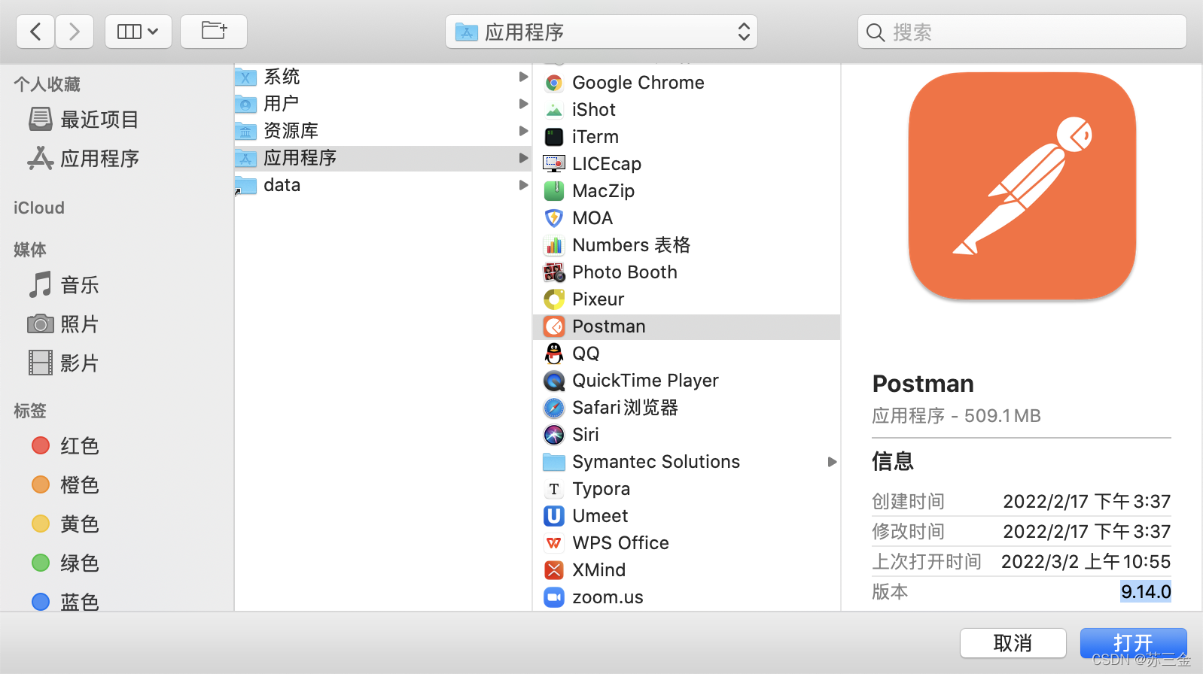Image resolution: width=1203 pixels, height=674 pixels.
Task: Click the 取消 cancel button
Action: [1013, 643]
